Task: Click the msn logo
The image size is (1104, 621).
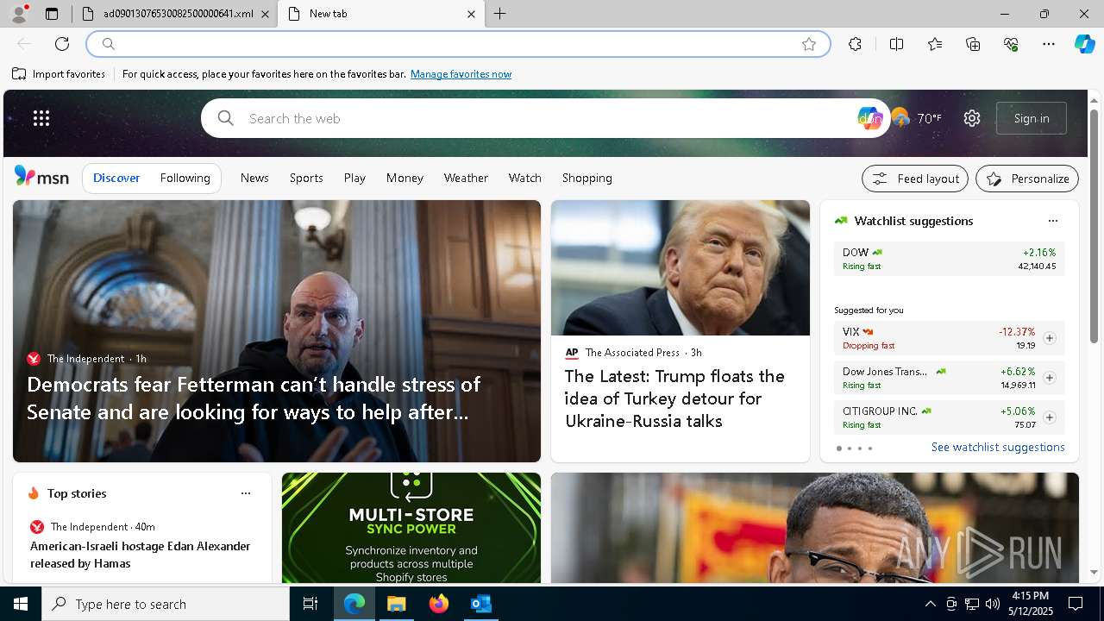Action: click(41, 177)
